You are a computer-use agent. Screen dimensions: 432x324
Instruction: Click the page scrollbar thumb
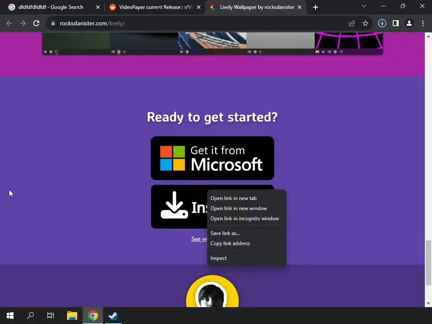pyautogui.click(x=428, y=263)
